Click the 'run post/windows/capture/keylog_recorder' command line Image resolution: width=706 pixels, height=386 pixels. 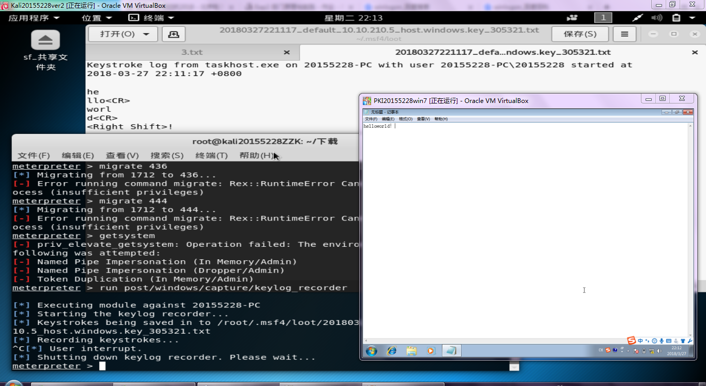click(223, 288)
